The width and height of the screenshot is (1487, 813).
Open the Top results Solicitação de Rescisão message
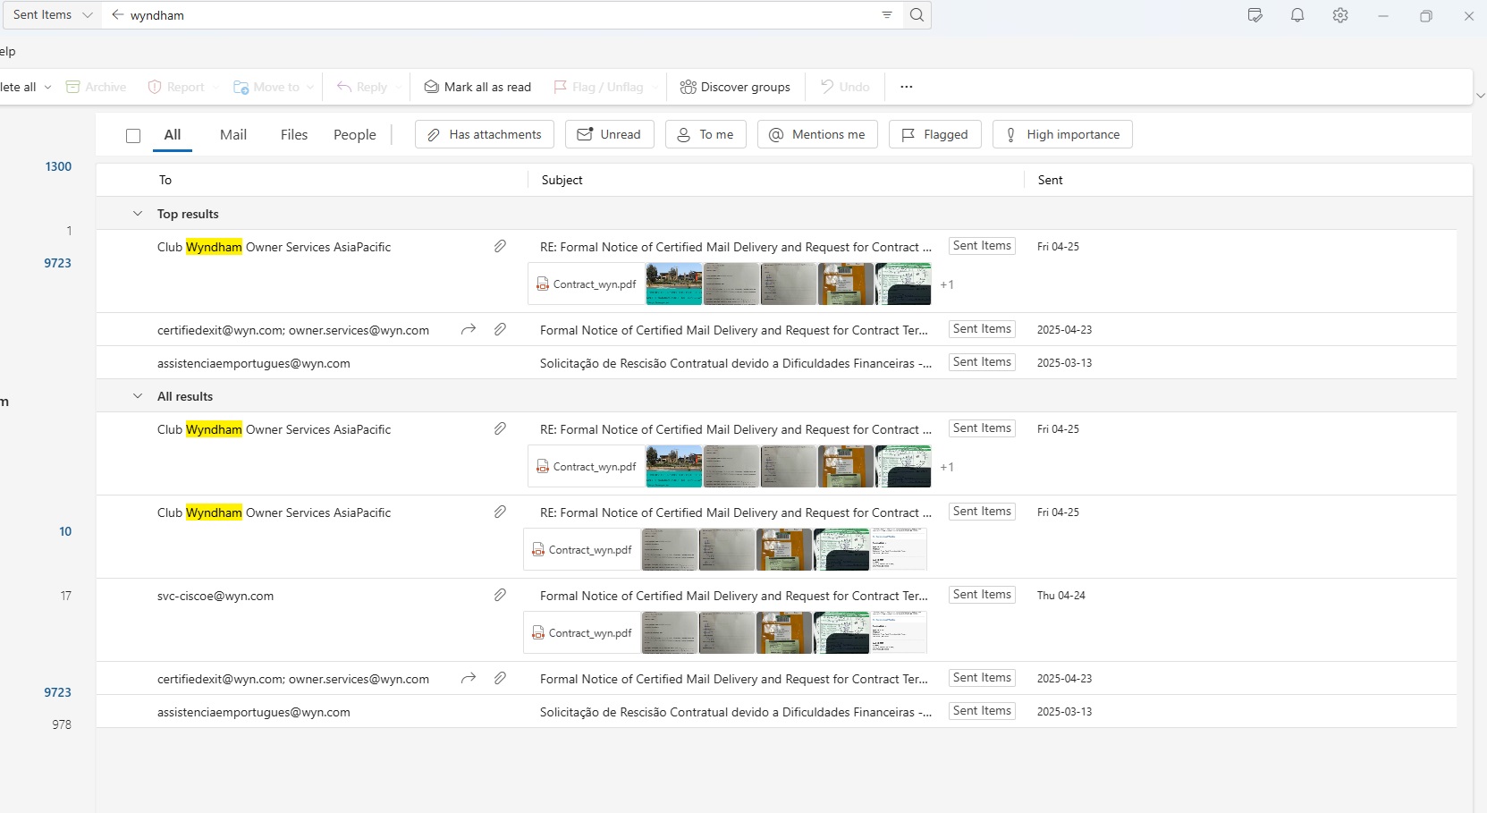pyautogui.click(x=776, y=362)
